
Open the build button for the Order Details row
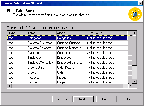(x=129, y=68)
